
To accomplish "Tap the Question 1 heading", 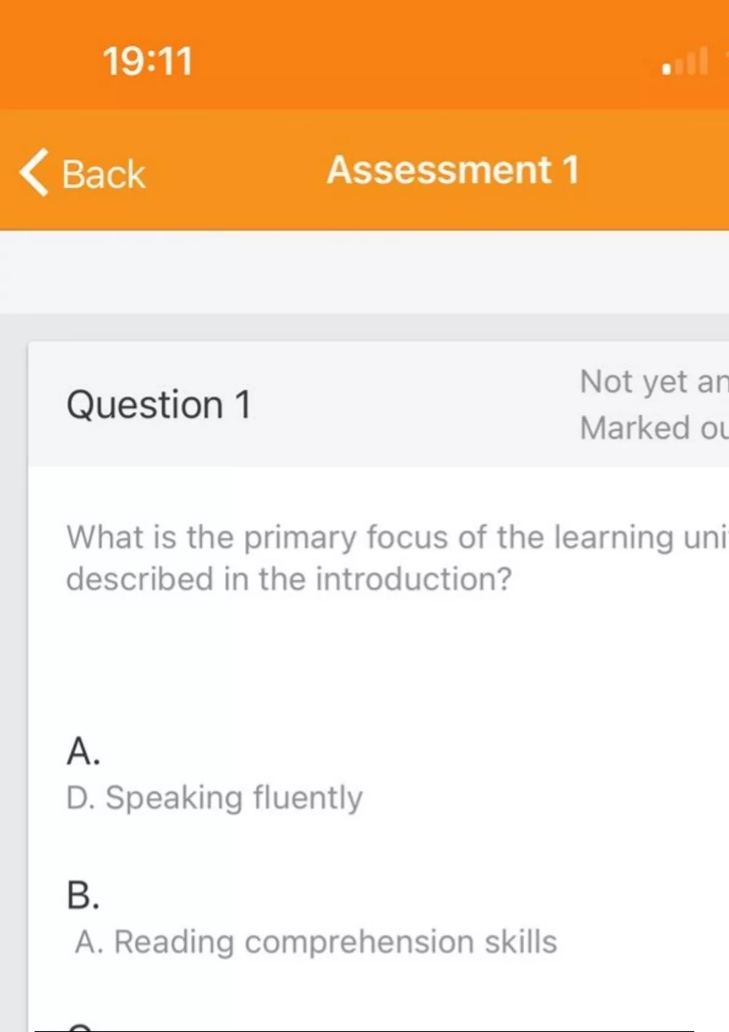I will (x=159, y=404).
